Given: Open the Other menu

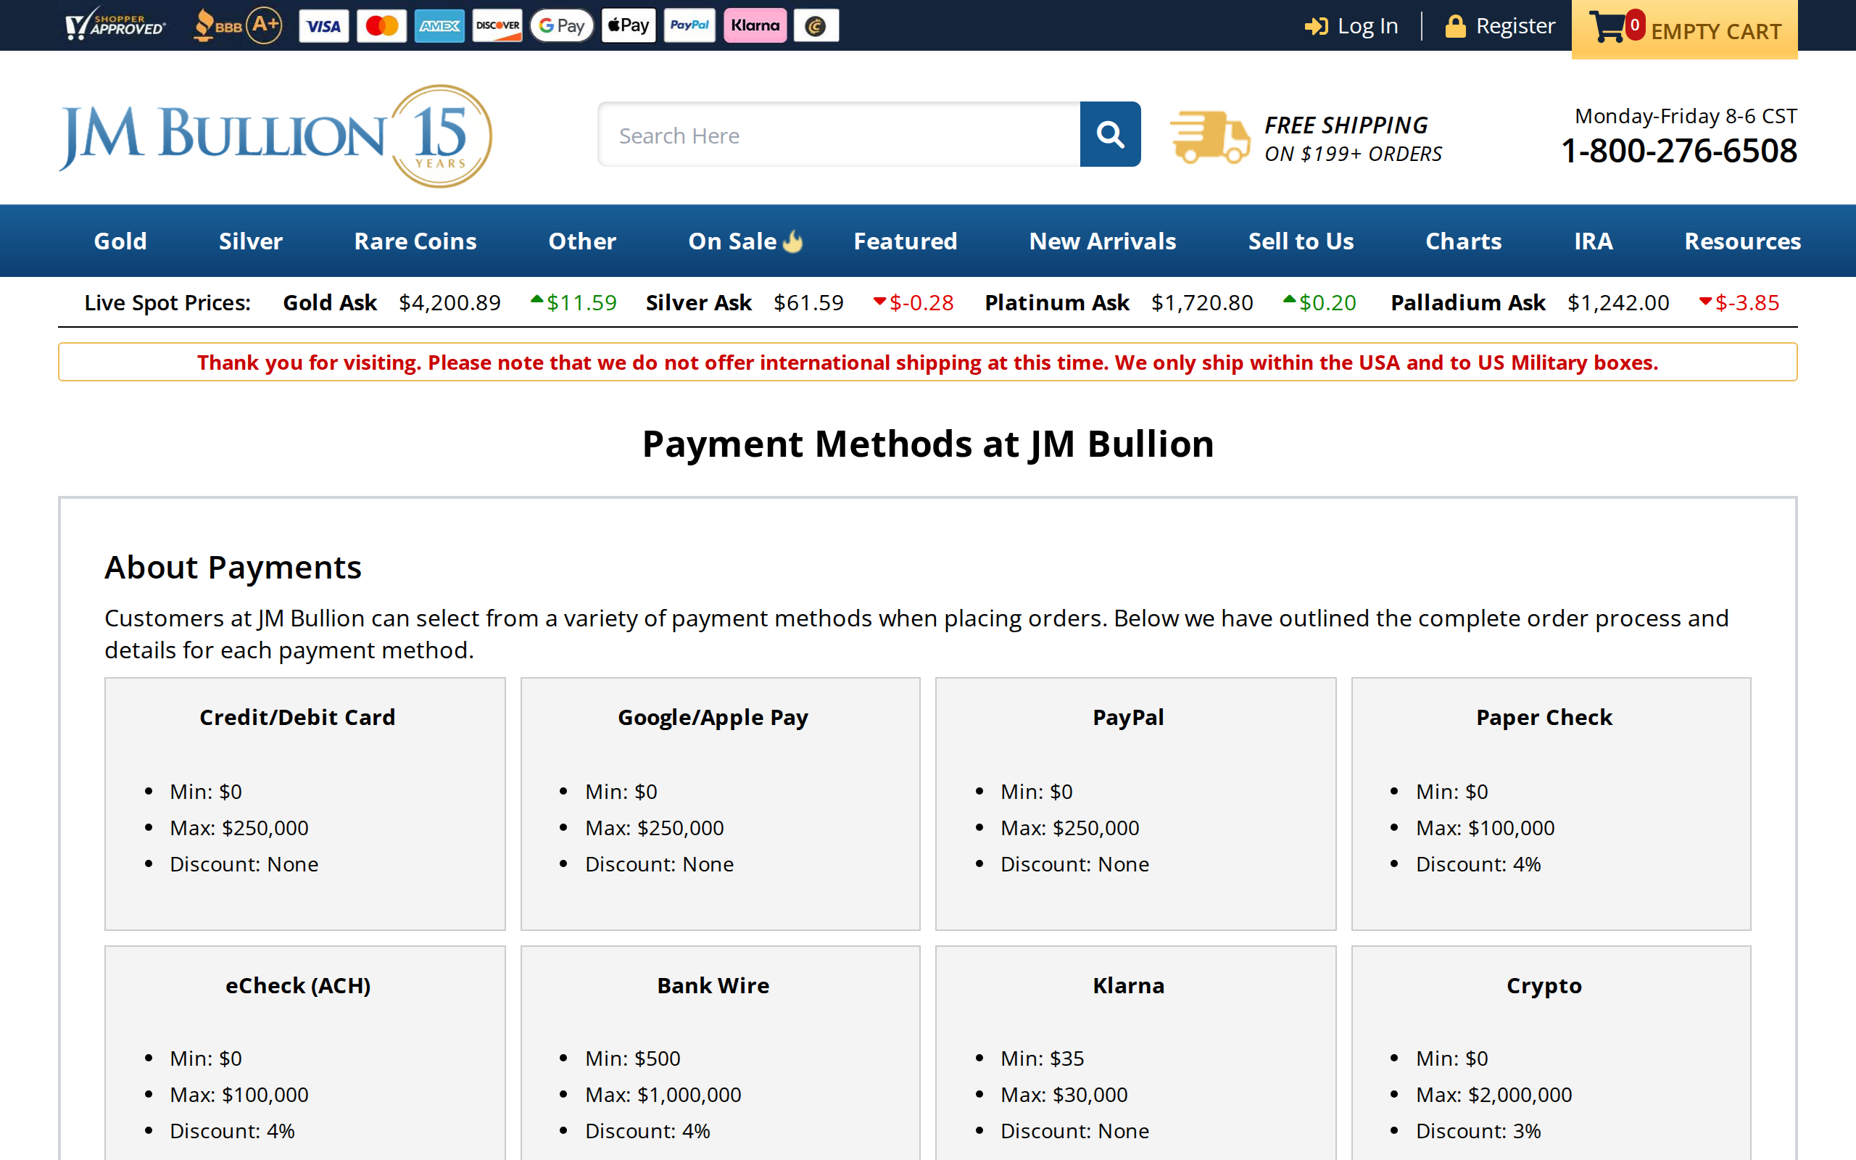Looking at the screenshot, I should (582, 241).
